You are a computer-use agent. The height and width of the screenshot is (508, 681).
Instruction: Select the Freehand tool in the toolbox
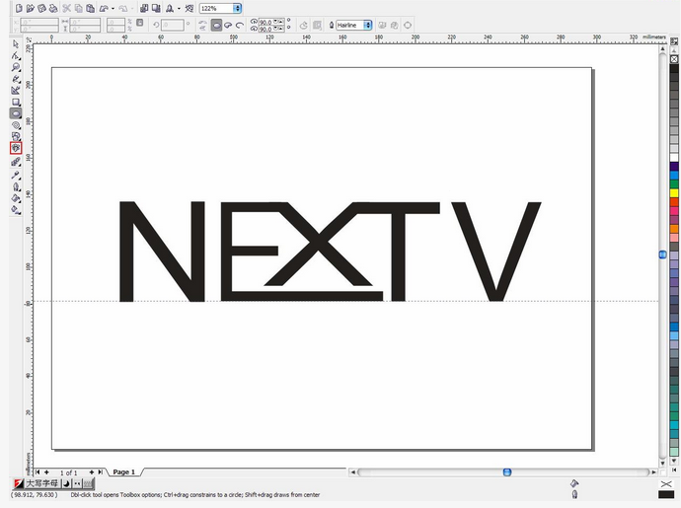coord(16,79)
